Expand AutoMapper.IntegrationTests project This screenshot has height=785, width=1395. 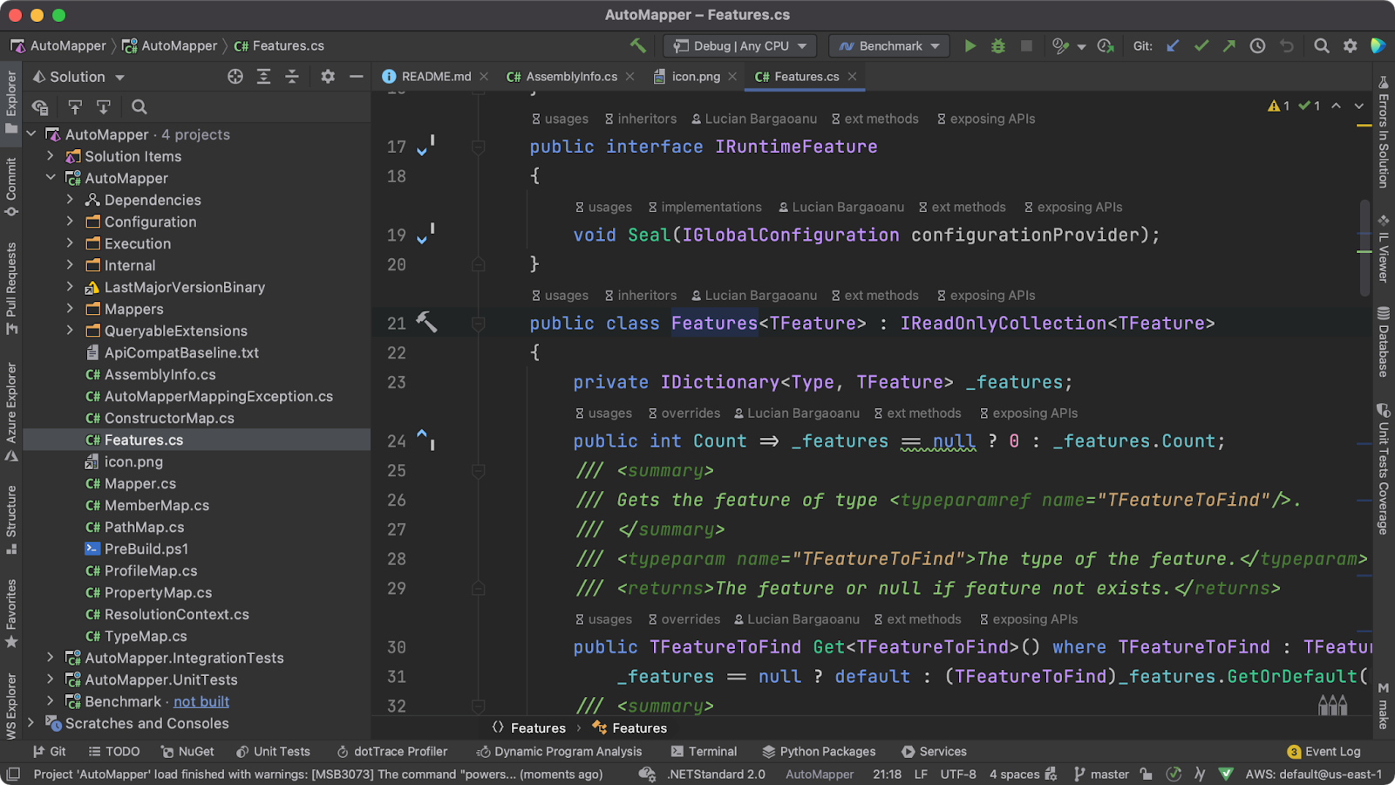(x=50, y=658)
